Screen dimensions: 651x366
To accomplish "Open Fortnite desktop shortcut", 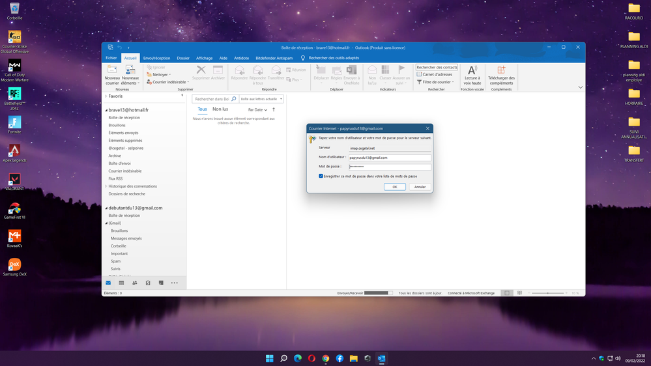I will click(14, 122).
